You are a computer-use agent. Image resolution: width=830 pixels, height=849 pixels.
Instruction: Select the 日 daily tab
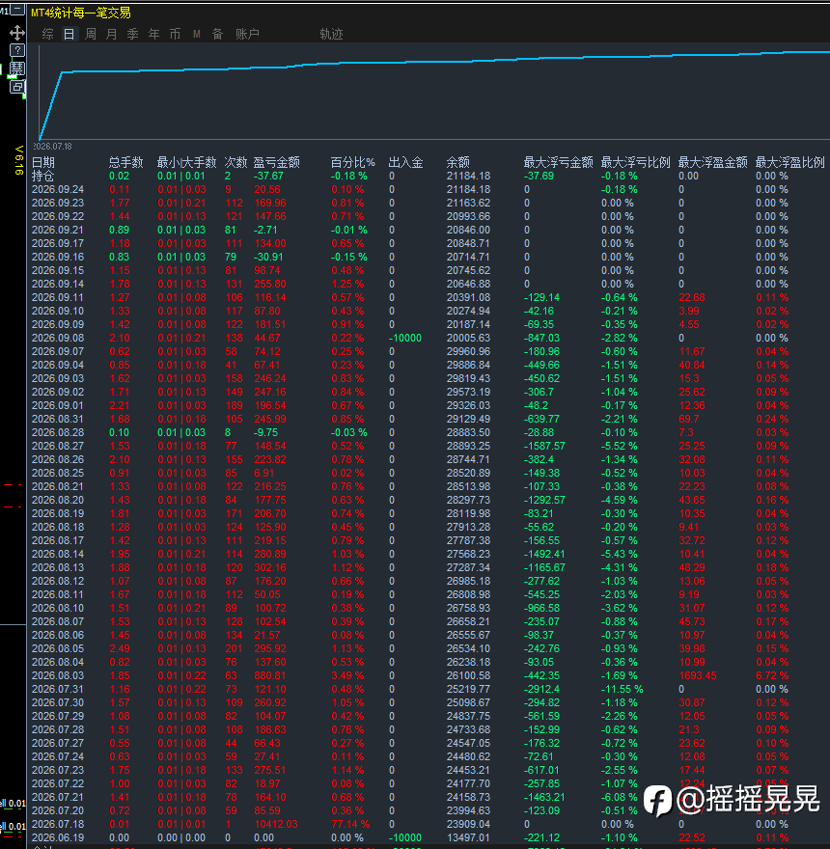pyautogui.click(x=69, y=34)
